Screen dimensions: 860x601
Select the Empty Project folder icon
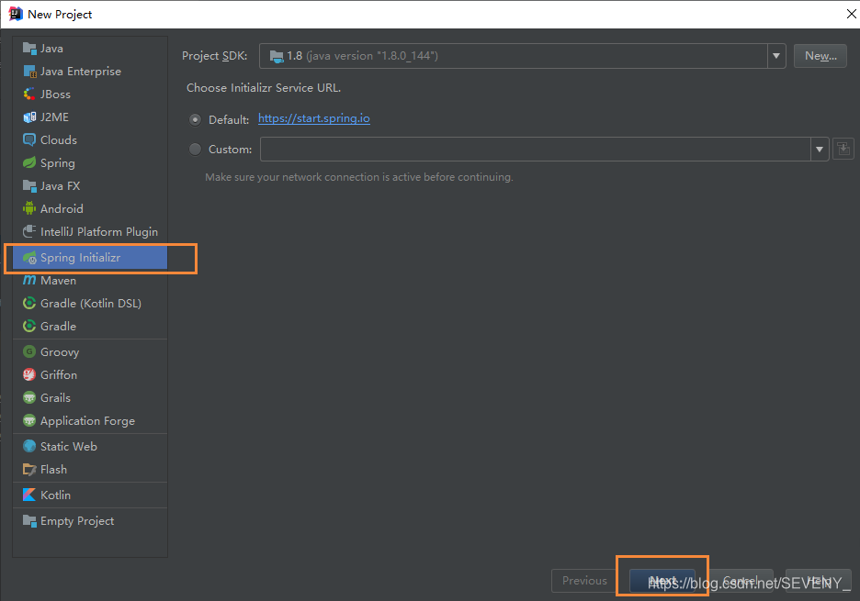[x=29, y=520]
